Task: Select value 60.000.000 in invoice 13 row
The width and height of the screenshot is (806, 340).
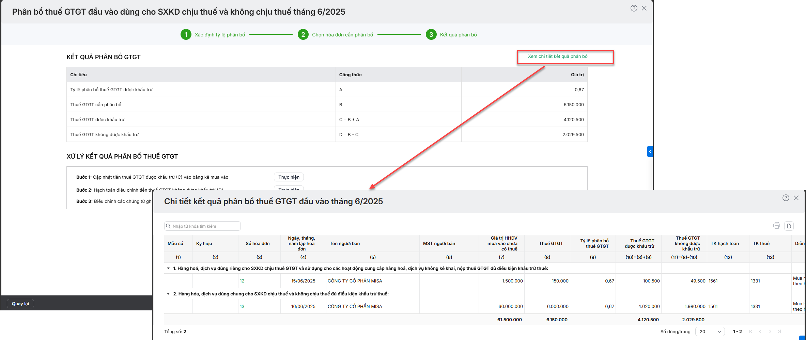Action: [x=511, y=306]
